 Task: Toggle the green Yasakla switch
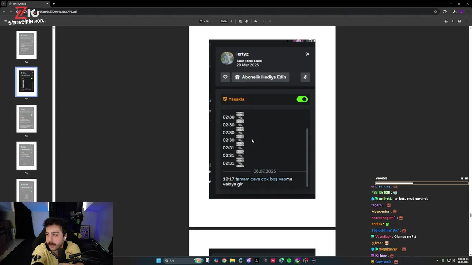pyautogui.click(x=302, y=99)
